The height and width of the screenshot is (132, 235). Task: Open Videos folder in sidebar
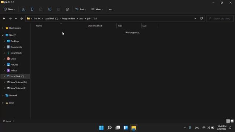coord(14,70)
